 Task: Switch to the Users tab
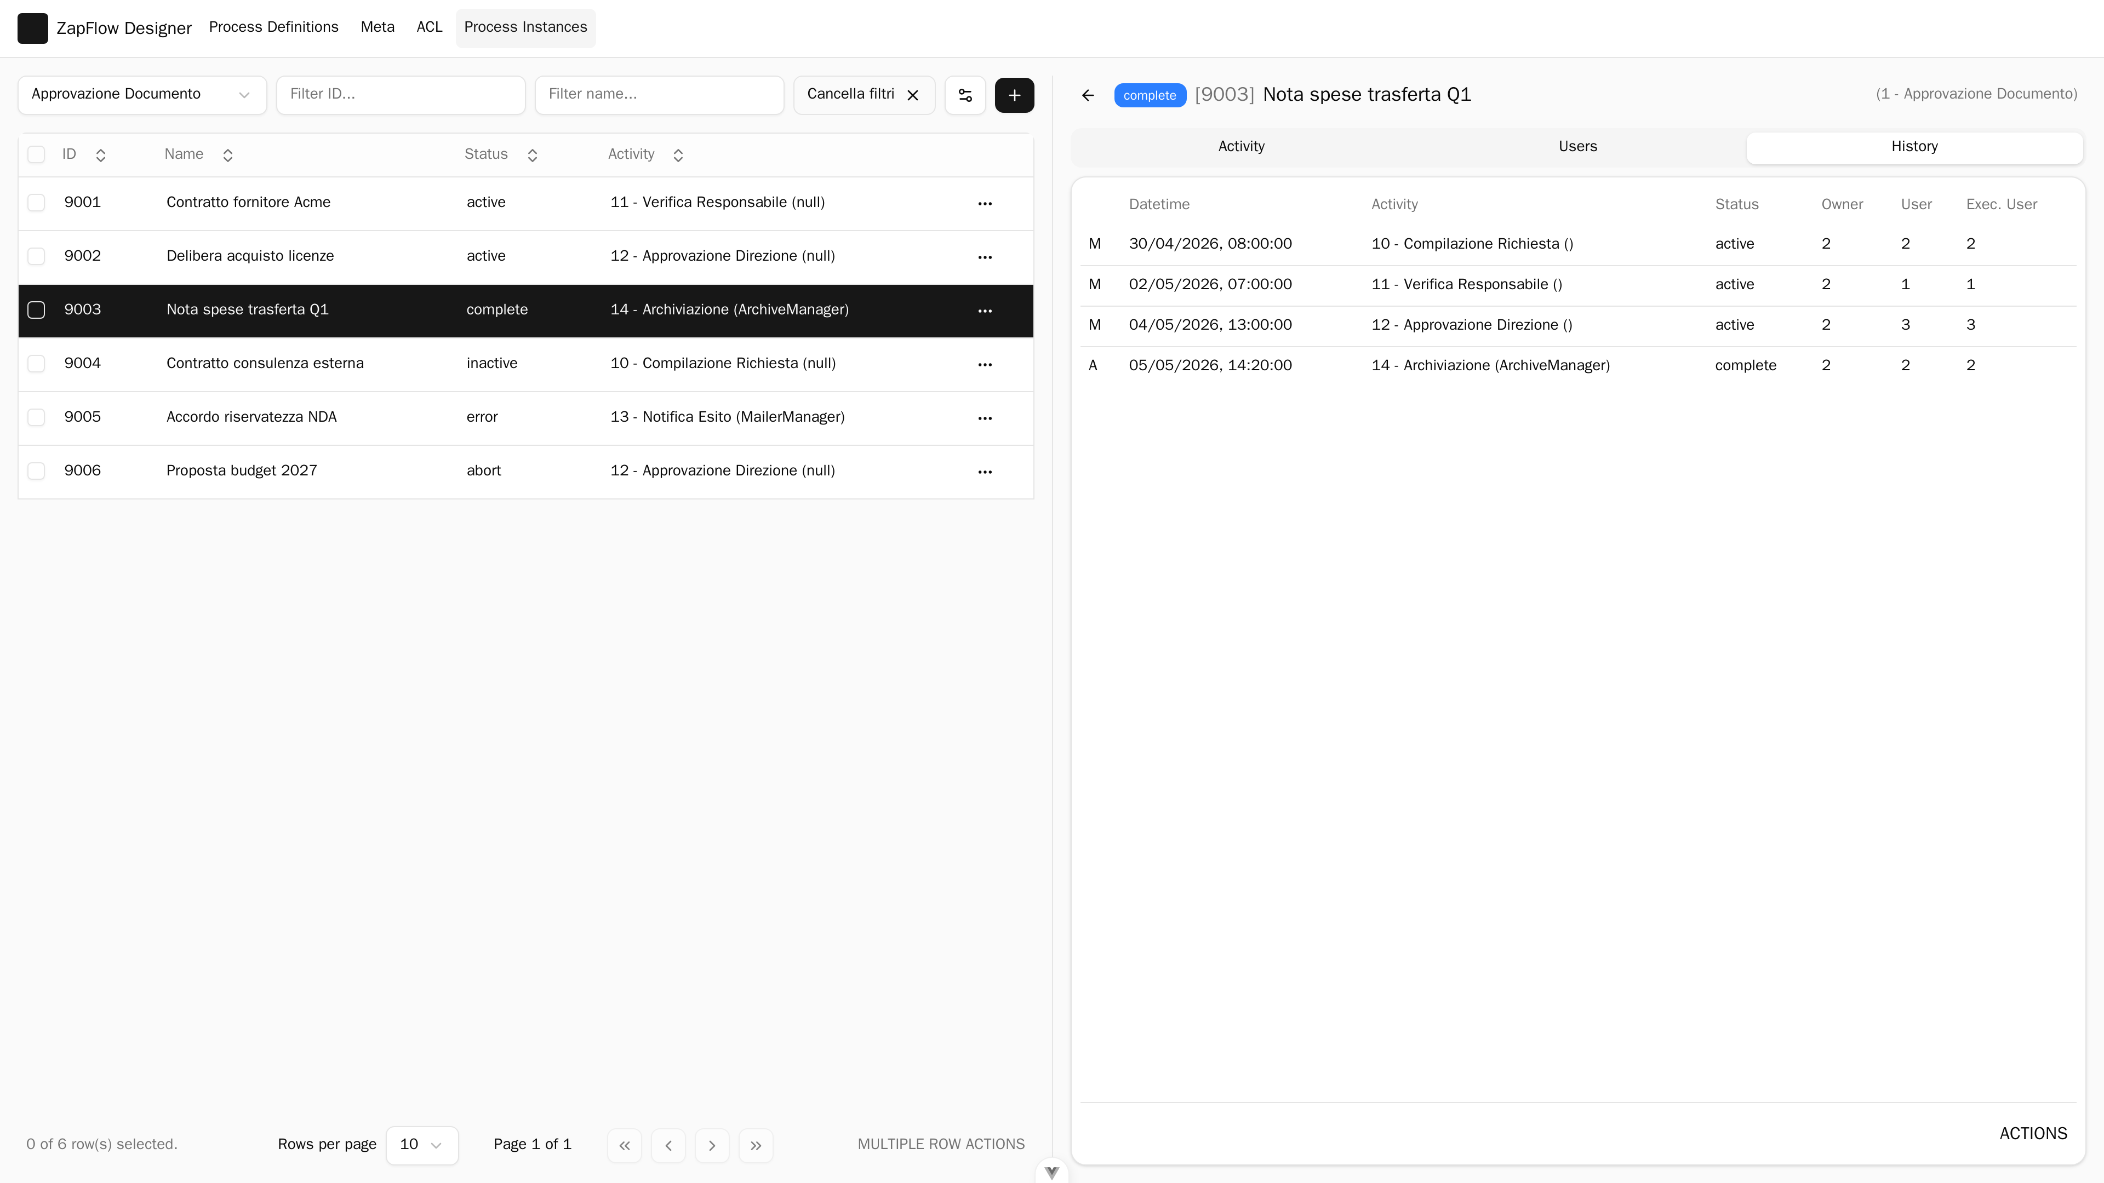point(1577,147)
